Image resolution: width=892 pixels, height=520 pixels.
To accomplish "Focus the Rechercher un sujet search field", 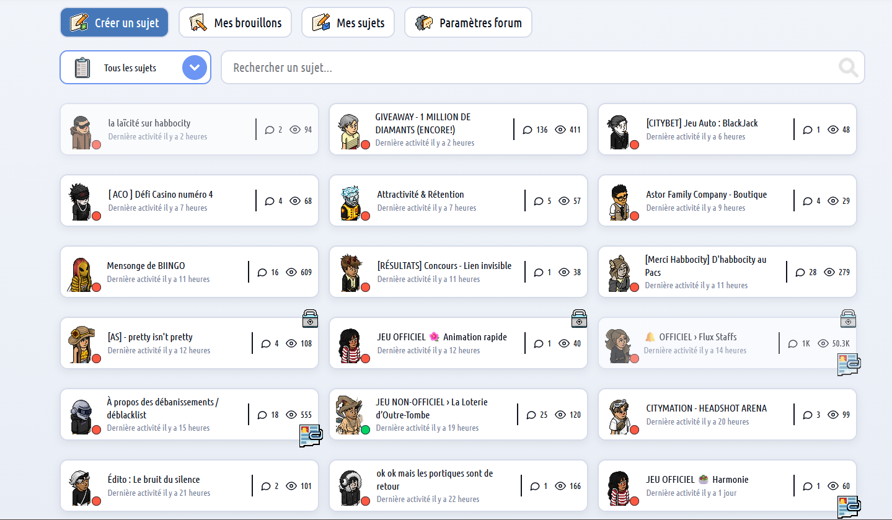I will click(x=542, y=67).
